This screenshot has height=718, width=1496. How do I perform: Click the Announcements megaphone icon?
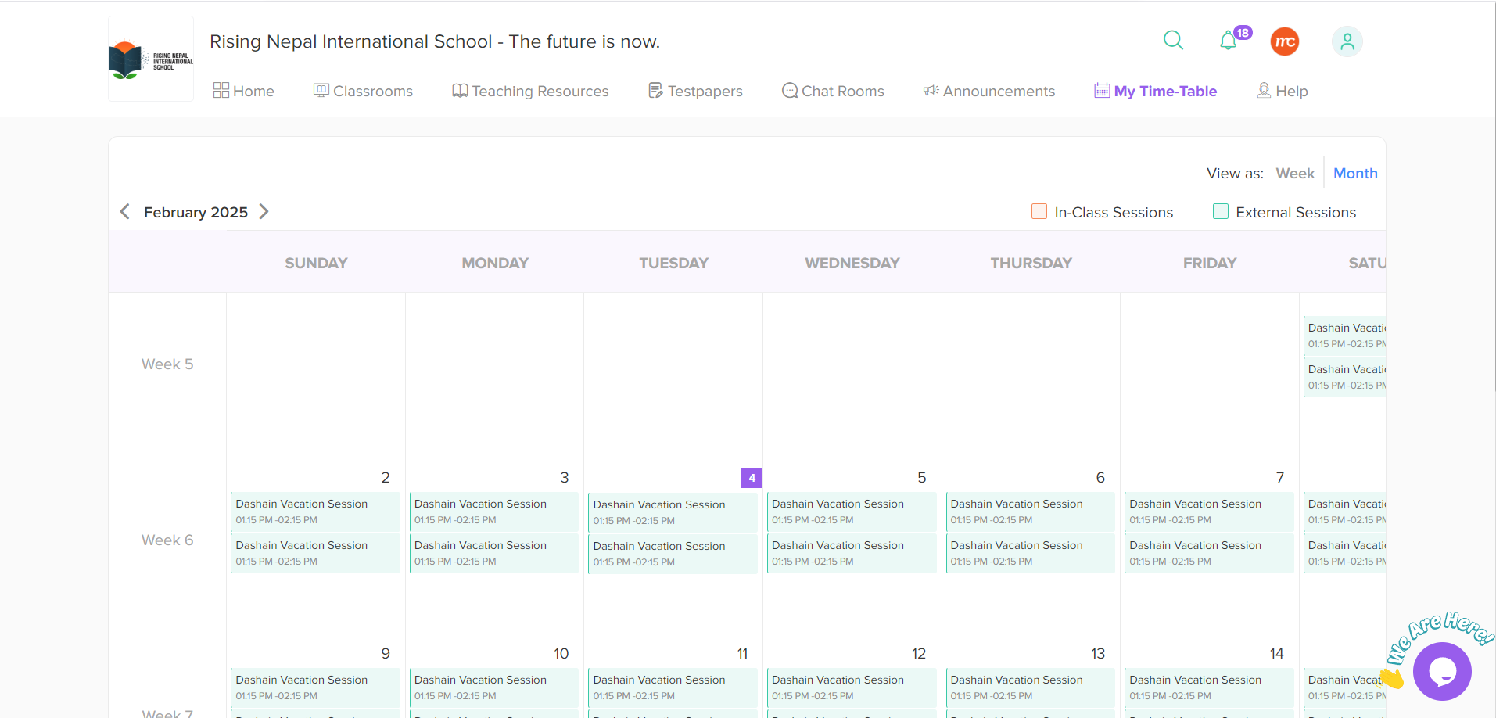[x=931, y=91]
